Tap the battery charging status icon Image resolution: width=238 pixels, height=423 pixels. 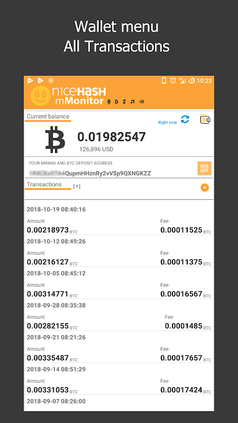pyautogui.click(x=191, y=80)
